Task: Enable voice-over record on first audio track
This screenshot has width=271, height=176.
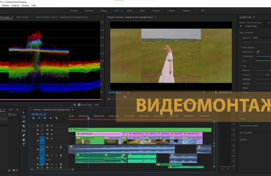Action: coord(61,147)
